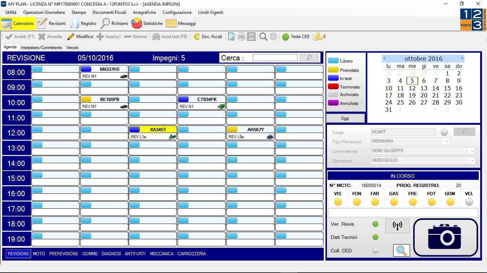This screenshot has height=273, width=487.
Task: Select the CT034PK van appointment
Action: pos(201,103)
